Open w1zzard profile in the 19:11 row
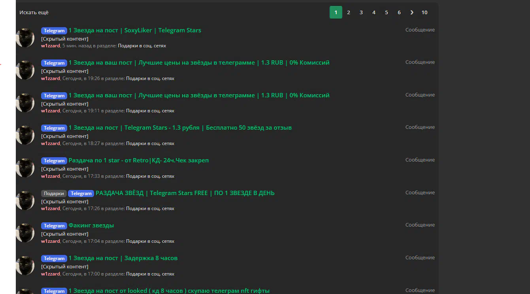Image resolution: width=530 pixels, height=294 pixels. (x=51, y=111)
